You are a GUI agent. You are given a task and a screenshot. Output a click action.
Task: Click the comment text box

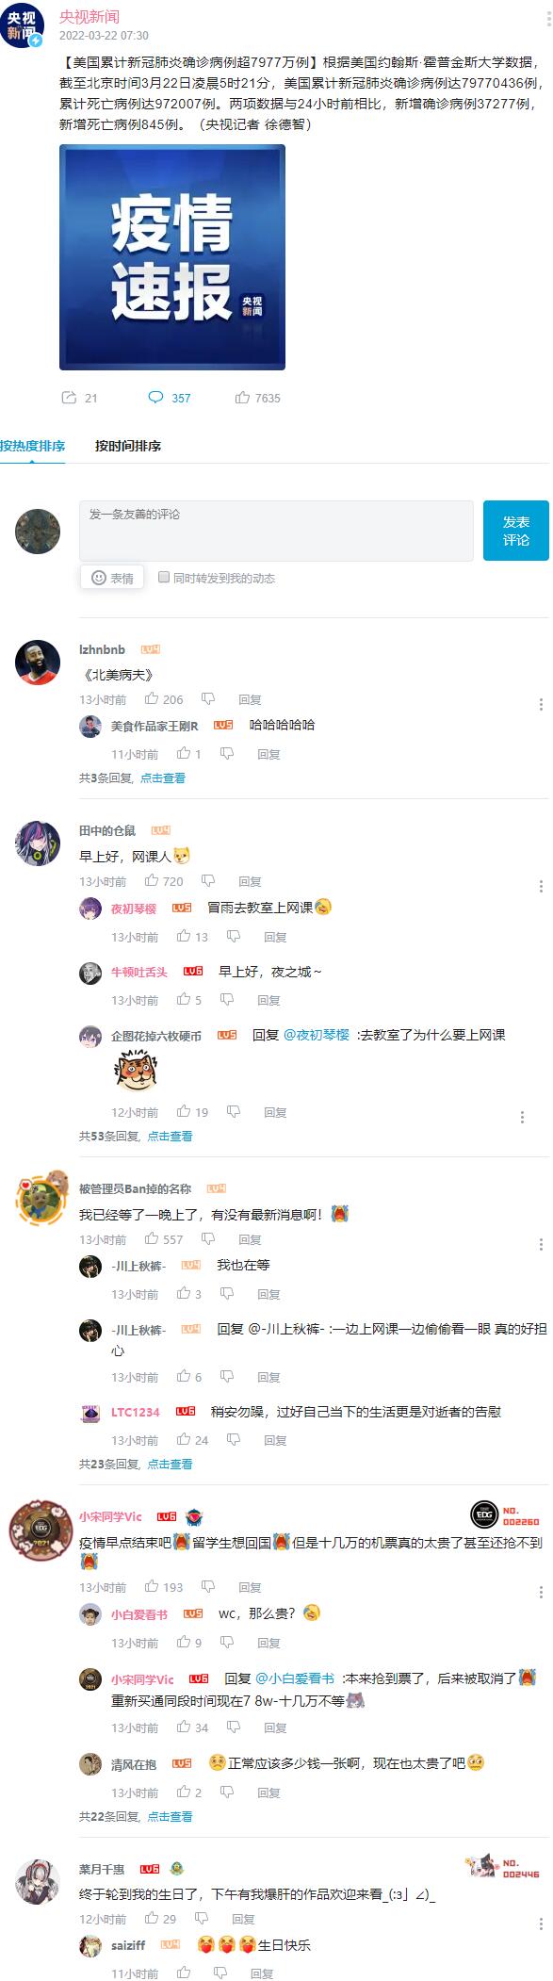(276, 531)
